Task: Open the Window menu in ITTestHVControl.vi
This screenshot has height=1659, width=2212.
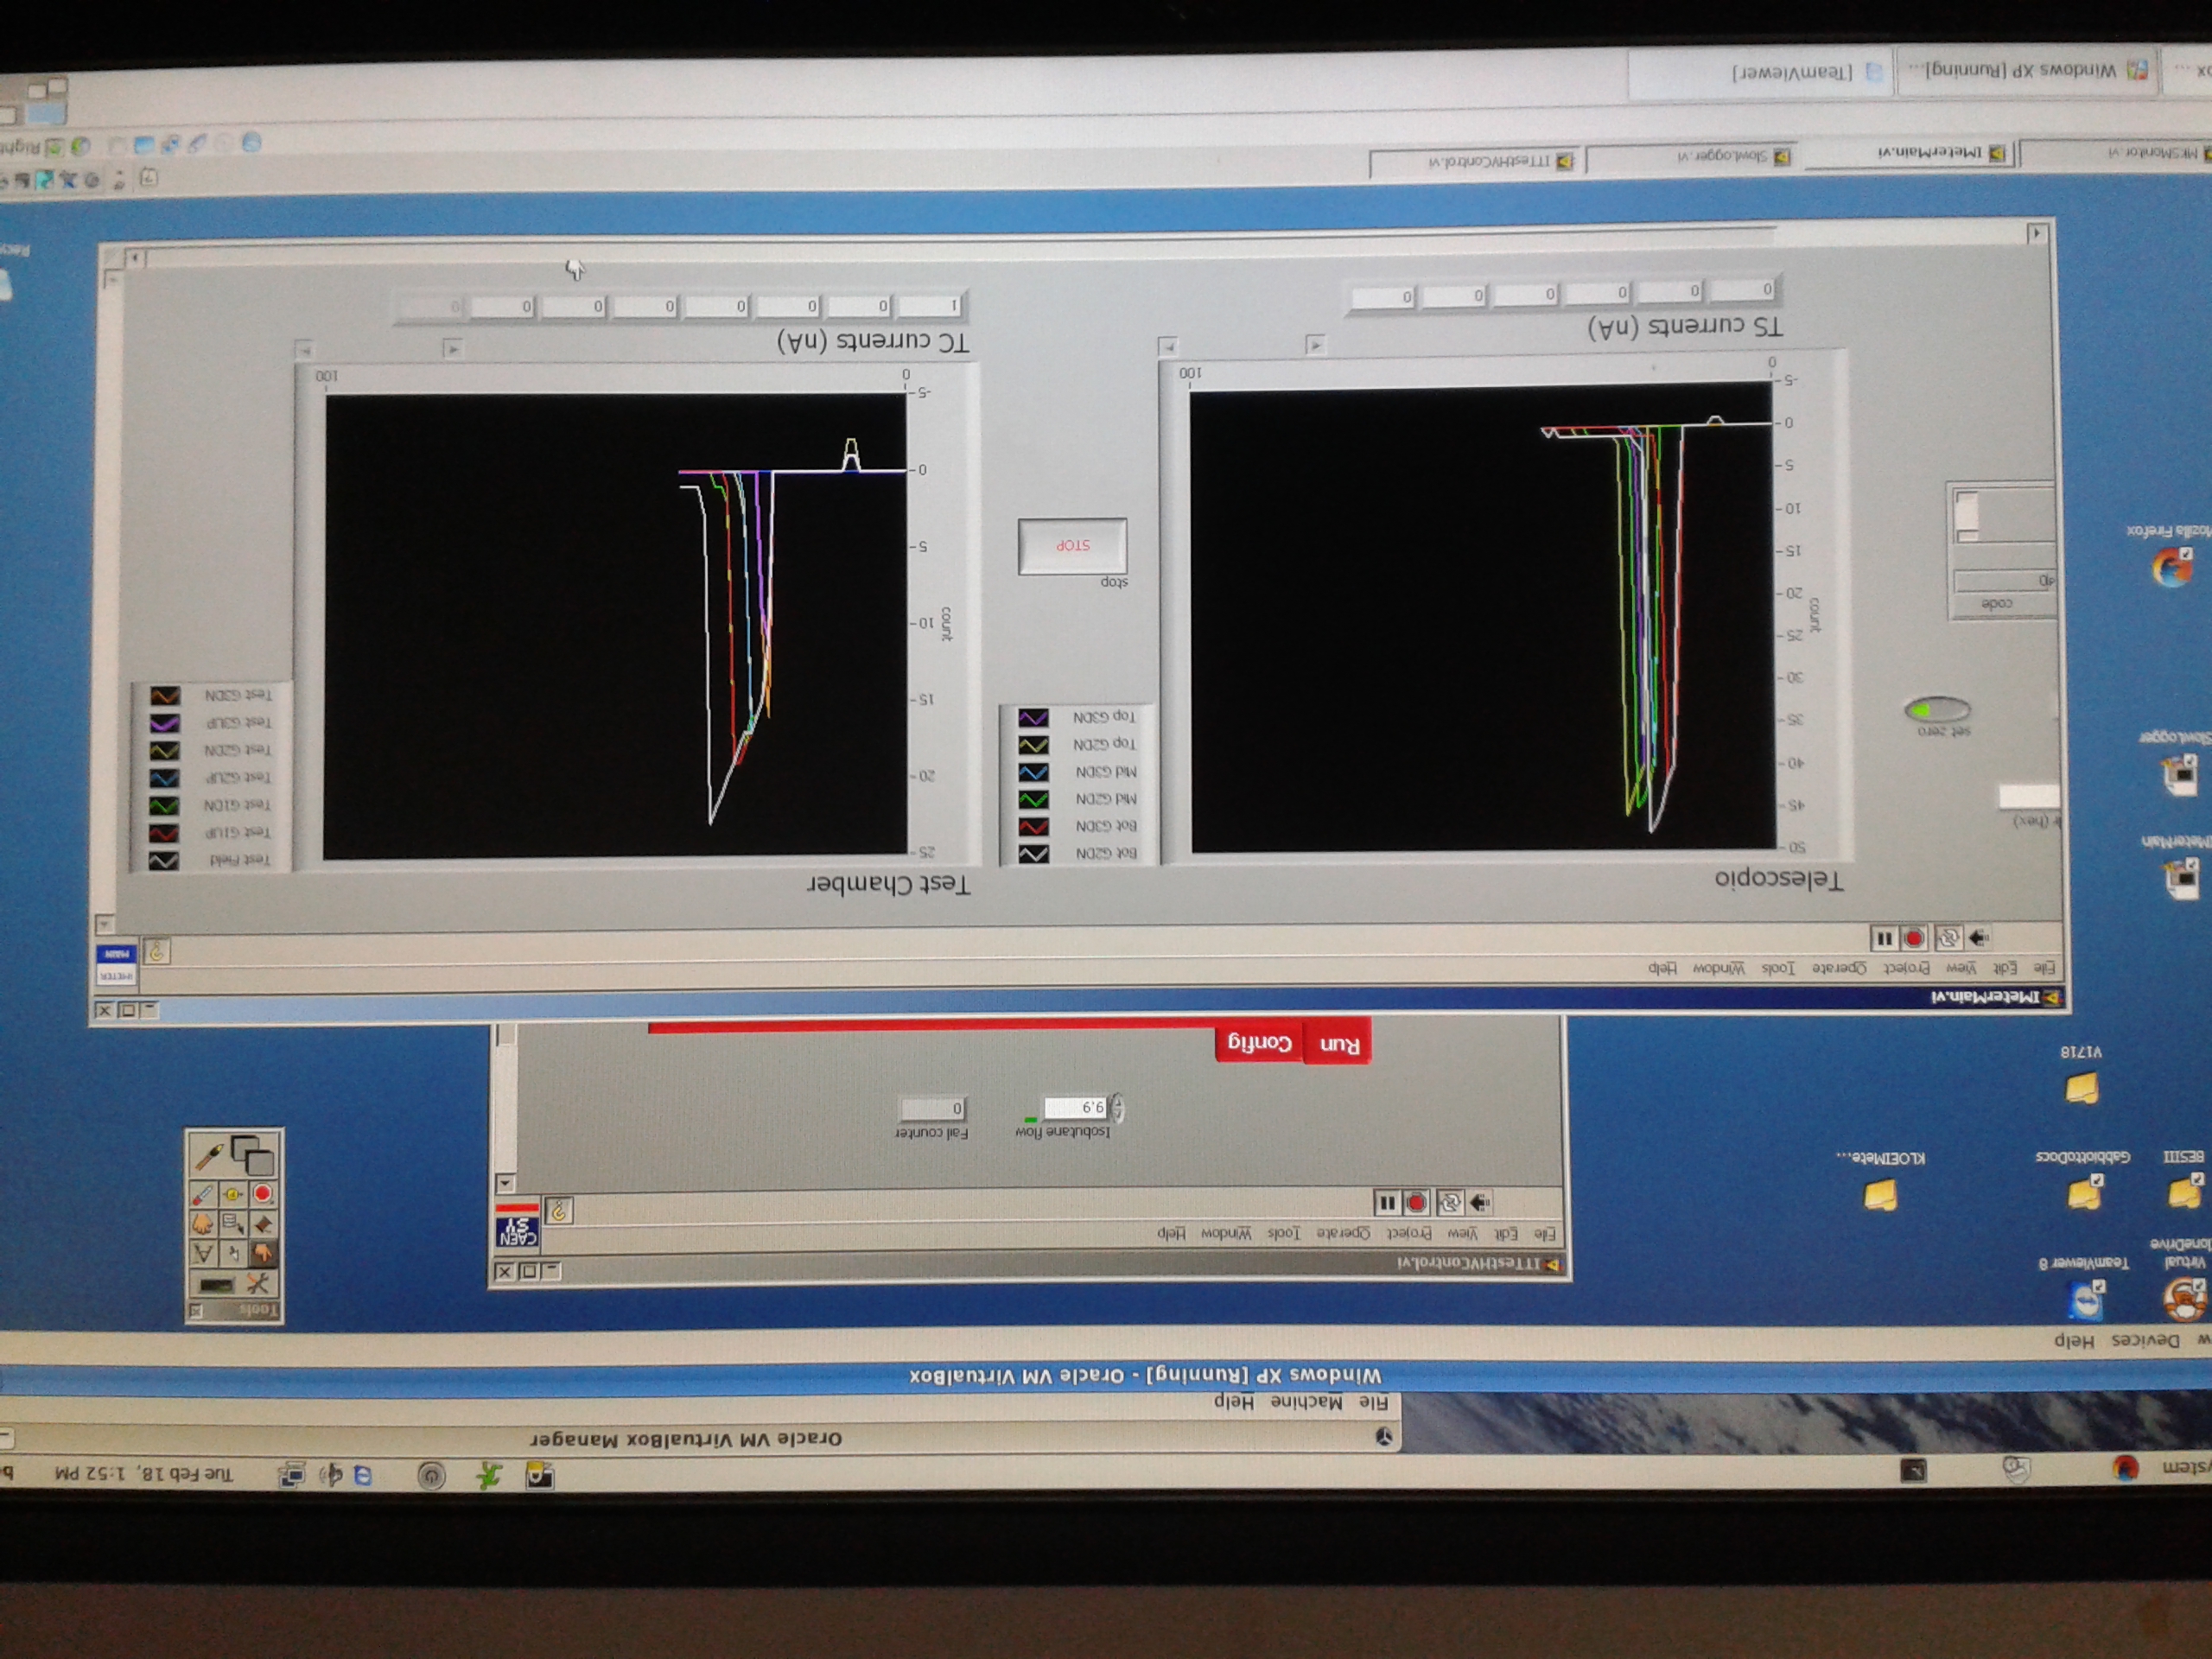Action: pyautogui.click(x=1225, y=1233)
